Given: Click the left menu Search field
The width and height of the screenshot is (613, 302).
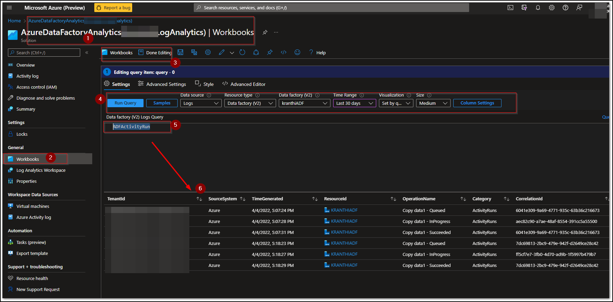Looking at the screenshot, I should (44, 53).
